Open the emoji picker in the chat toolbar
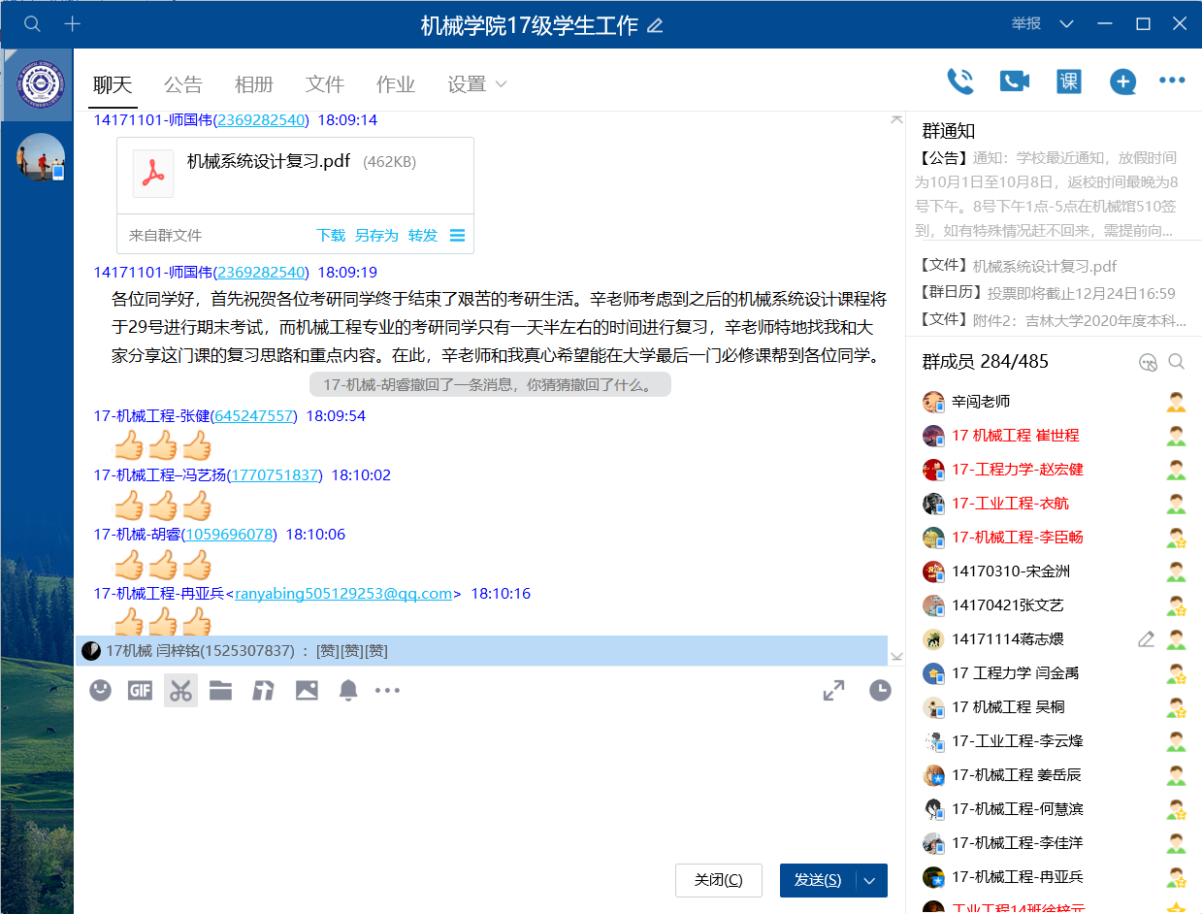The width and height of the screenshot is (1202, 914). pos(100,691)
